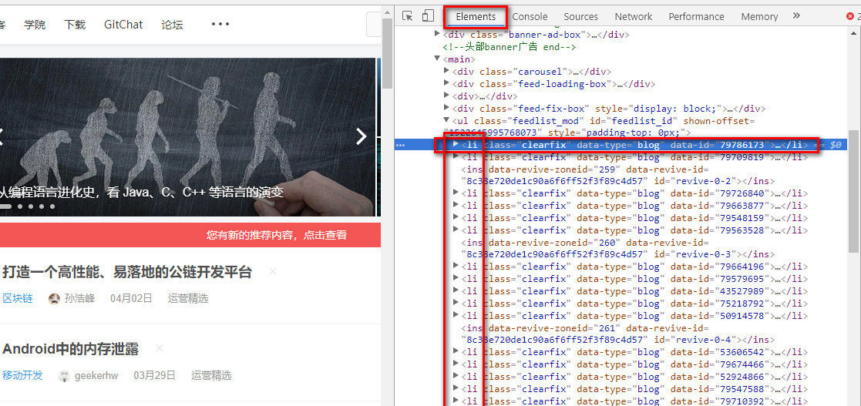This screenshot has width=861, height=406.
Task: Click the 孙浩峰 author avatar
Action: coord(54,298)
